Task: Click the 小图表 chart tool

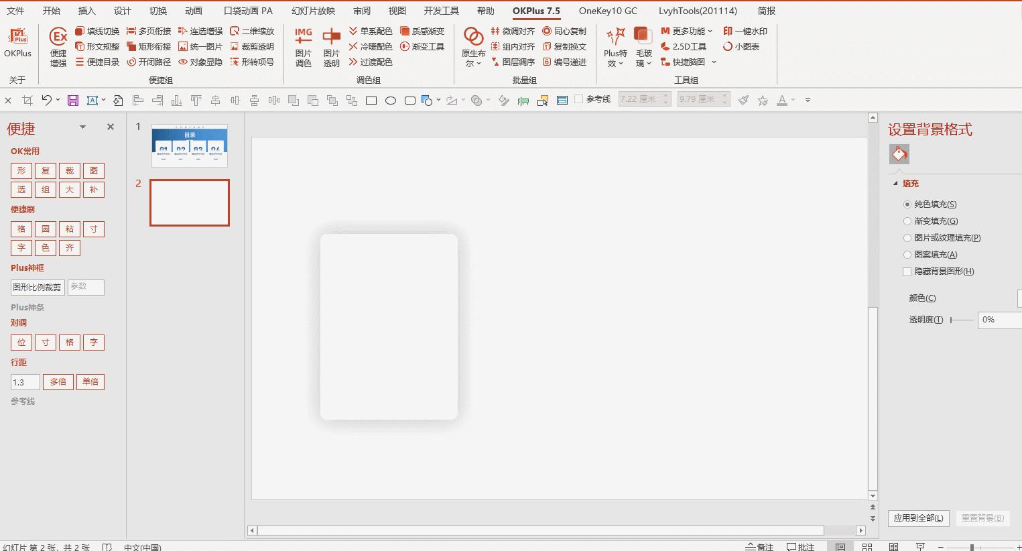Action: tap(741, 46)
